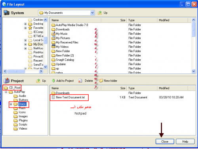Maximize the File Layout window
The height and width of the screenshot is (149, 198).
point(188,4)
